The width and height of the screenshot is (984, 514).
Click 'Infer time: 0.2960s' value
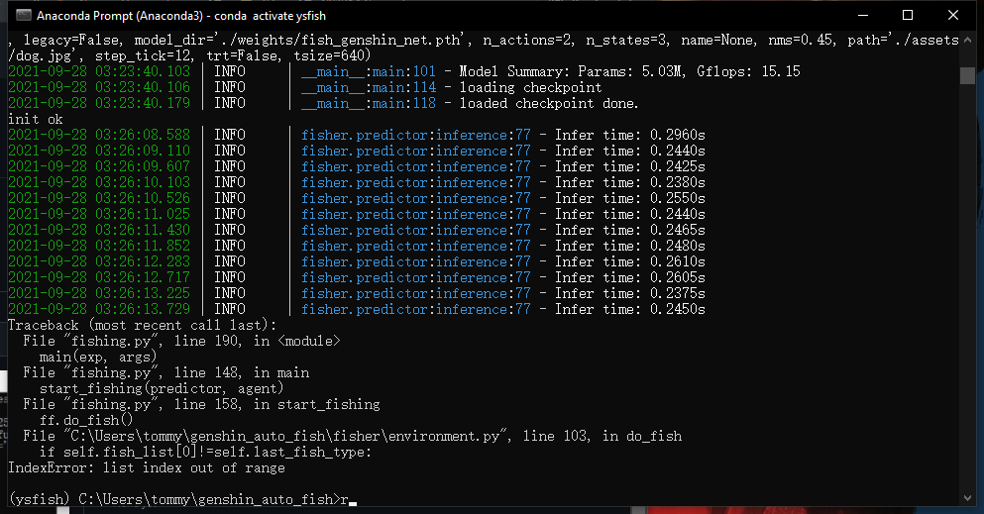pyautogui.click(x=629, y=135)
